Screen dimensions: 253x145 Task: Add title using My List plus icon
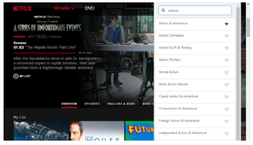[x=16, y=76]
